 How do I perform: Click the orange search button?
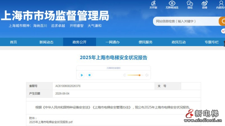222,21
